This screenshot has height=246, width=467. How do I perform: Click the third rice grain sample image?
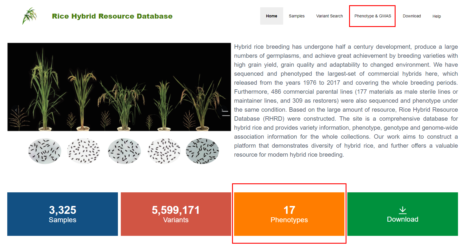pos(124,151)
